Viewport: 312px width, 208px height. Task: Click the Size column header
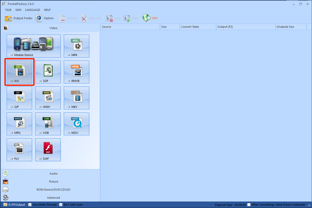[170, 27]
